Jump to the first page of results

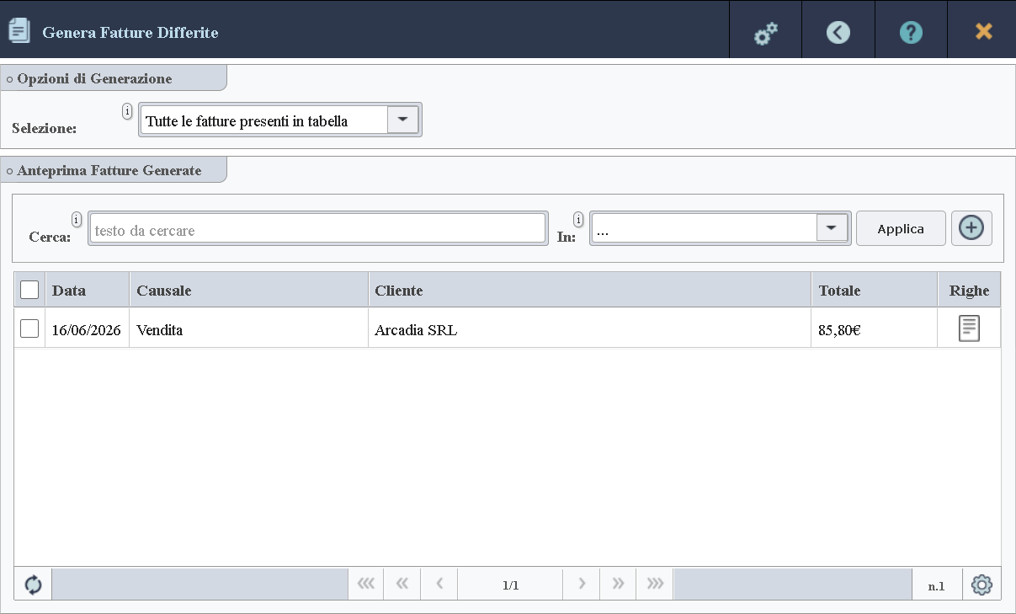coord(366,585)
